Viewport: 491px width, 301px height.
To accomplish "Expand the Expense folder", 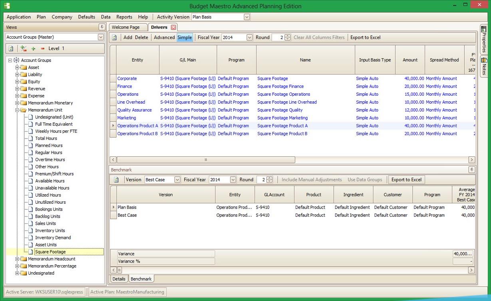I will [x=17, y=96].
